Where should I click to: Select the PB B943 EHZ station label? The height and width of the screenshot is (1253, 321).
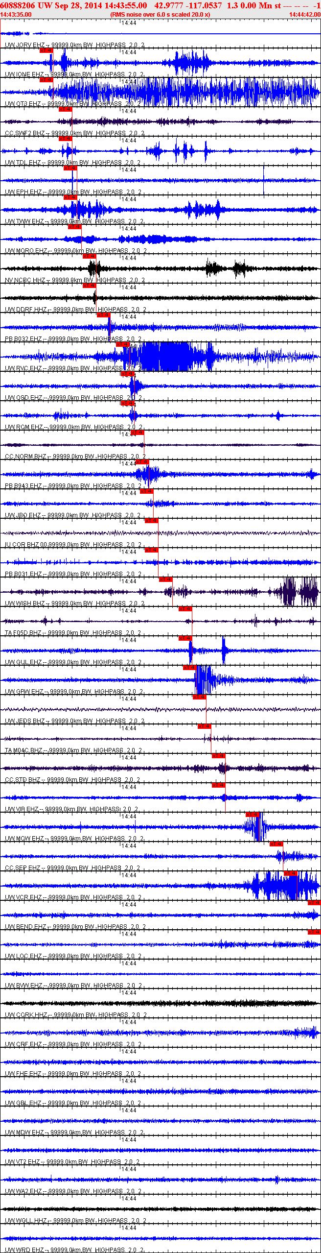coord(73,486)
